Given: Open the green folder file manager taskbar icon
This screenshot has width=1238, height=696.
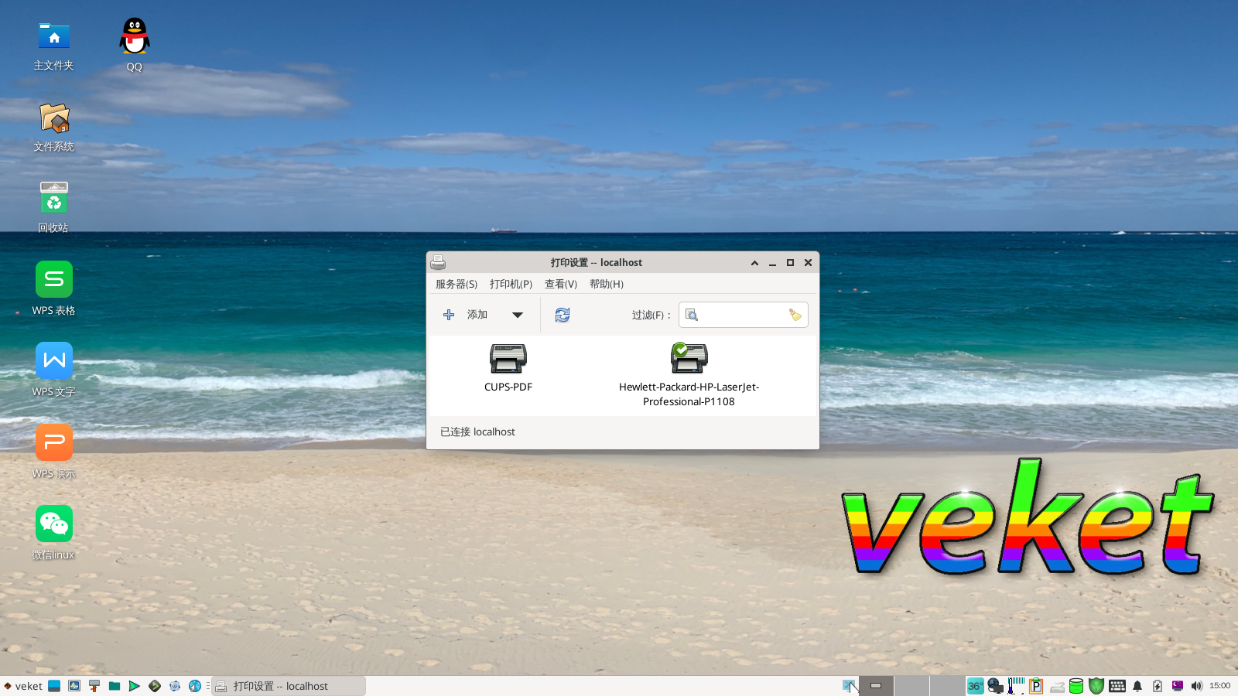Looking at the screenshot, I should 115,686.
